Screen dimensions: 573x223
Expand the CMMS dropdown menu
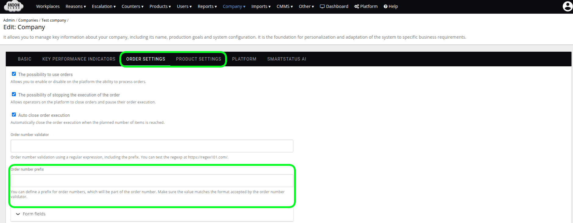284,6
